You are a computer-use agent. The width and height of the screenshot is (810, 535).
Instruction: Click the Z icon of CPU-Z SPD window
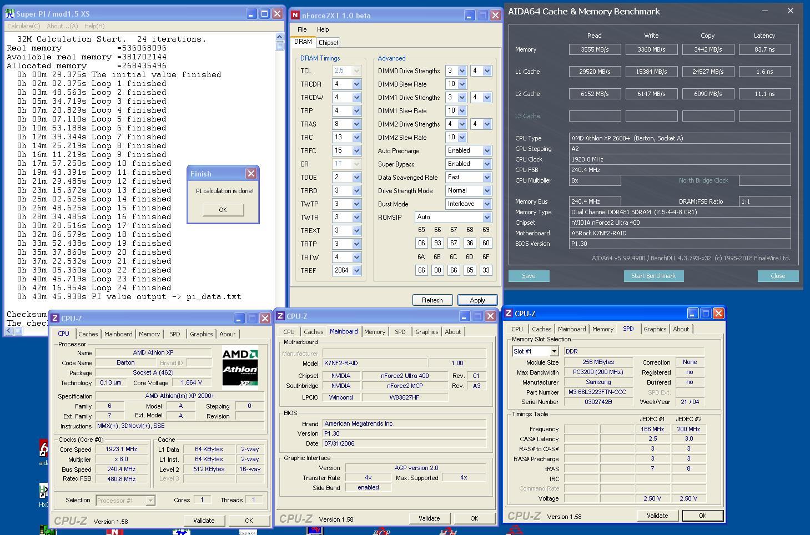point(508,313)
